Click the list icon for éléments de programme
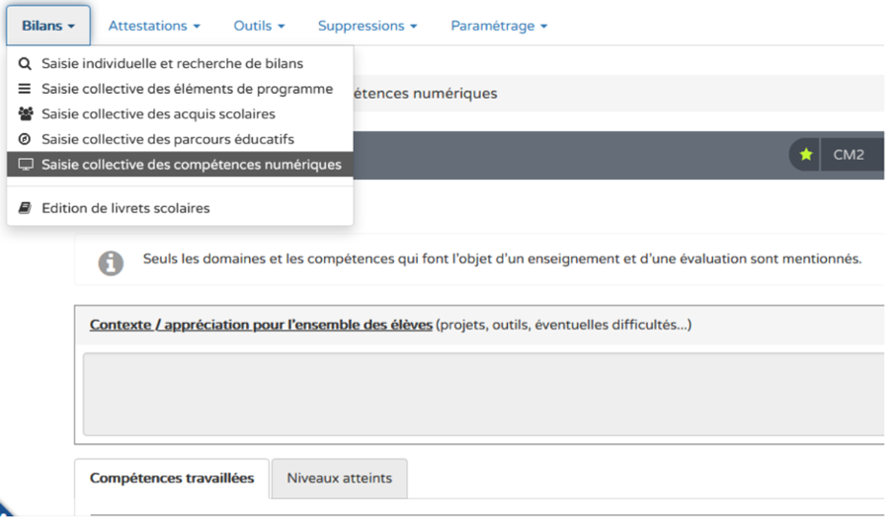 click(x=25, y=89)
